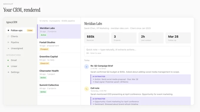Click 'Sarah mentioned CEO presenting' text

click(132, 94)
